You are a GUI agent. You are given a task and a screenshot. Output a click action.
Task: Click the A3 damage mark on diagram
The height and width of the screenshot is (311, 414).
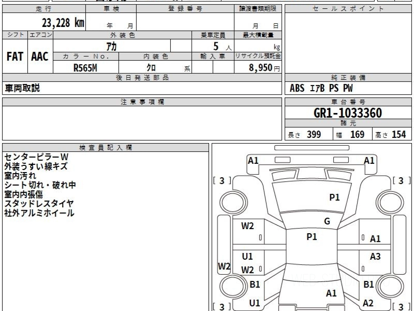(x=375, y=256)
